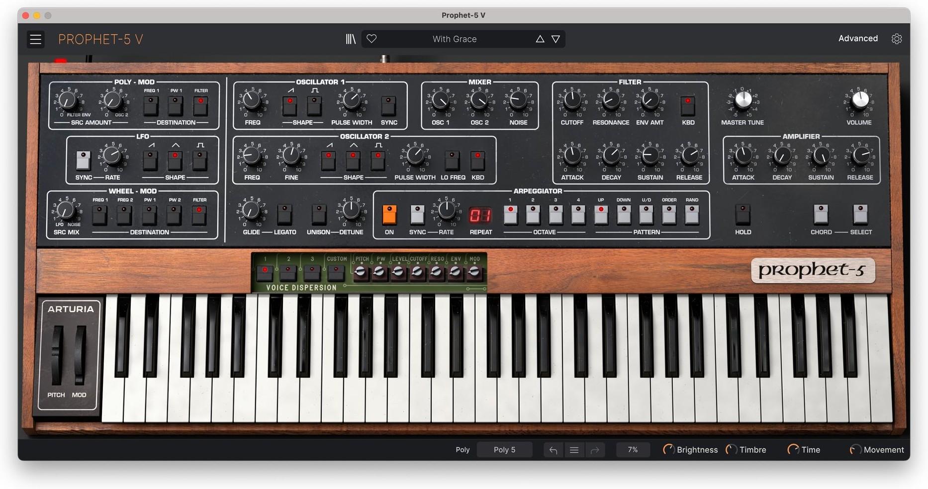Click the next preset down triangle
Viewport: 928px width, 489px height.
[556, 39]
